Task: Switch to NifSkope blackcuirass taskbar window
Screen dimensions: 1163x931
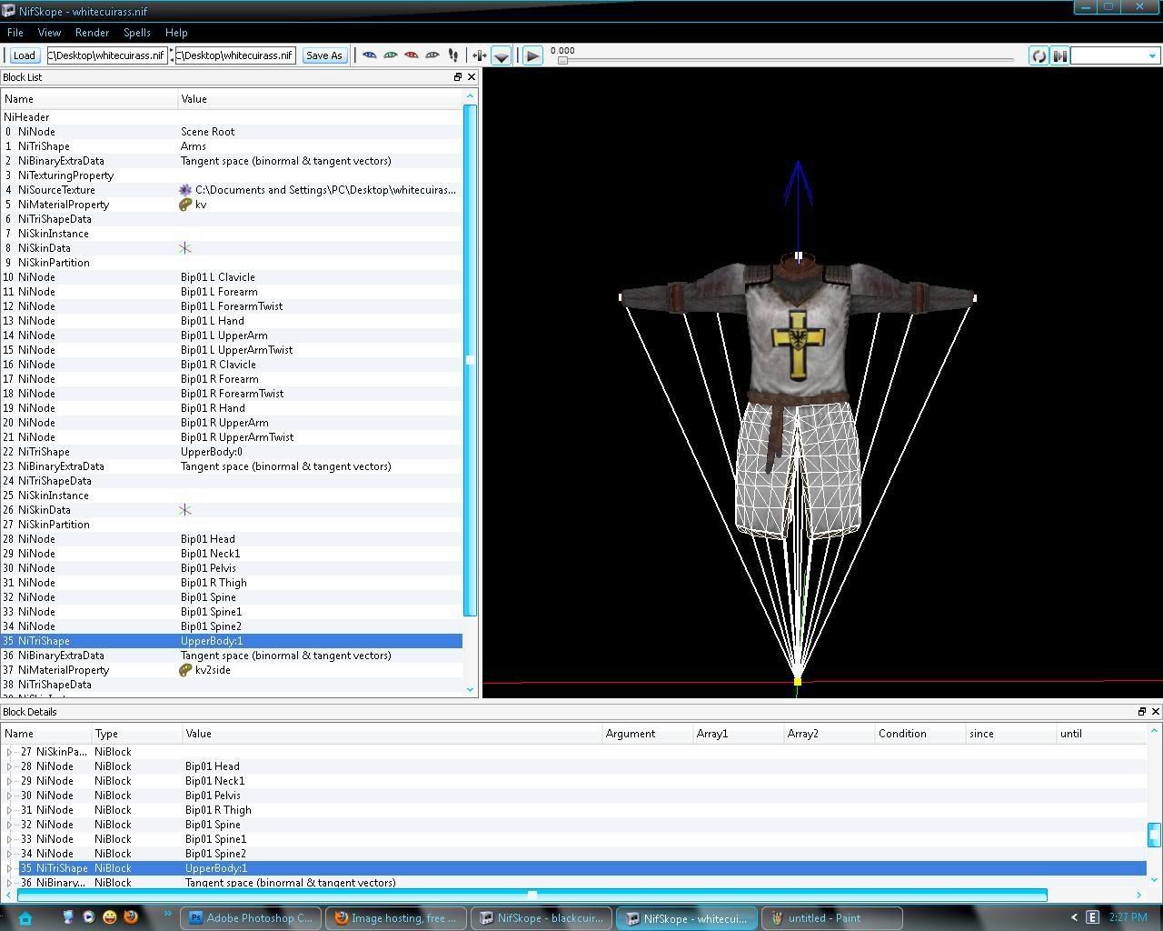Action: click(542, 918)
